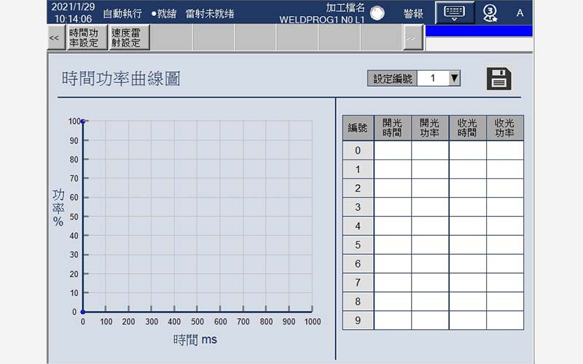The width and height of the screenshot is (583, 364).
Task: Click 開光時間 cell in row 5
Action: click(393, 245)
